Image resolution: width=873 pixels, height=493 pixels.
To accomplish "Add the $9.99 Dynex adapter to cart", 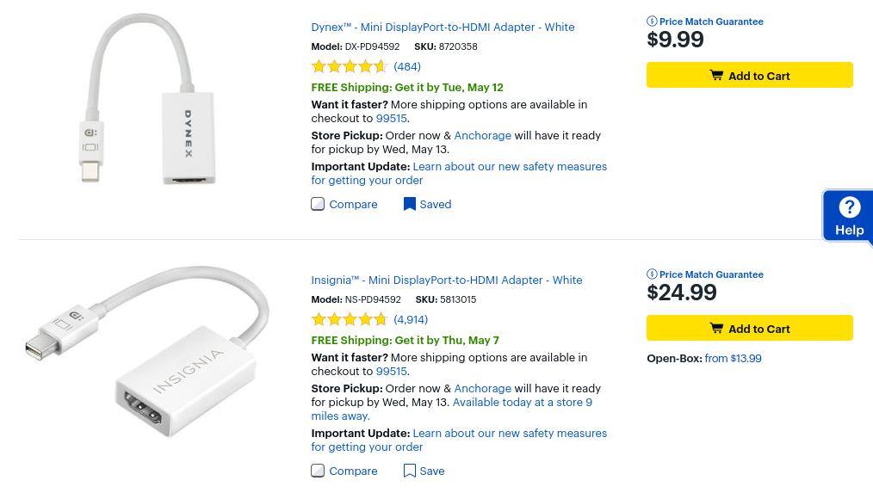I will tap(749, 76).
